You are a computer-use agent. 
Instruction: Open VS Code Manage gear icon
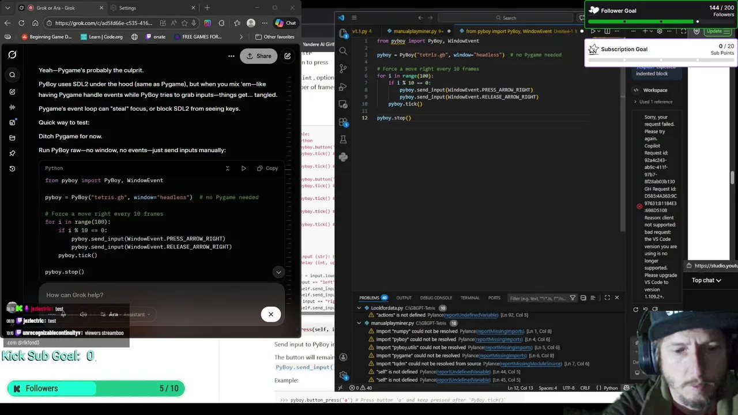[x=343, y=375]
